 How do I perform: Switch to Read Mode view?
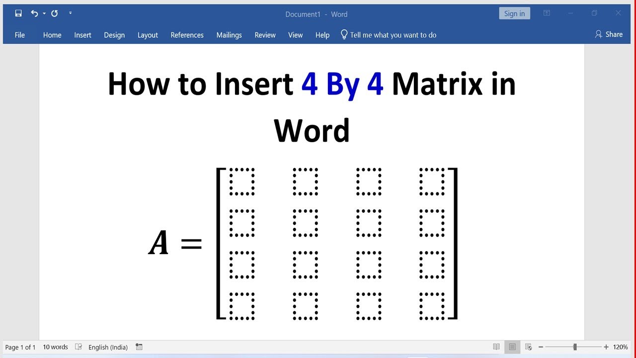tap(496, 347)
